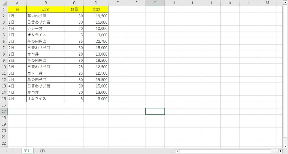Screen dimensions: 288x154
Task: Click the vertical scrollbar down arrow
Action: point(285,146)
